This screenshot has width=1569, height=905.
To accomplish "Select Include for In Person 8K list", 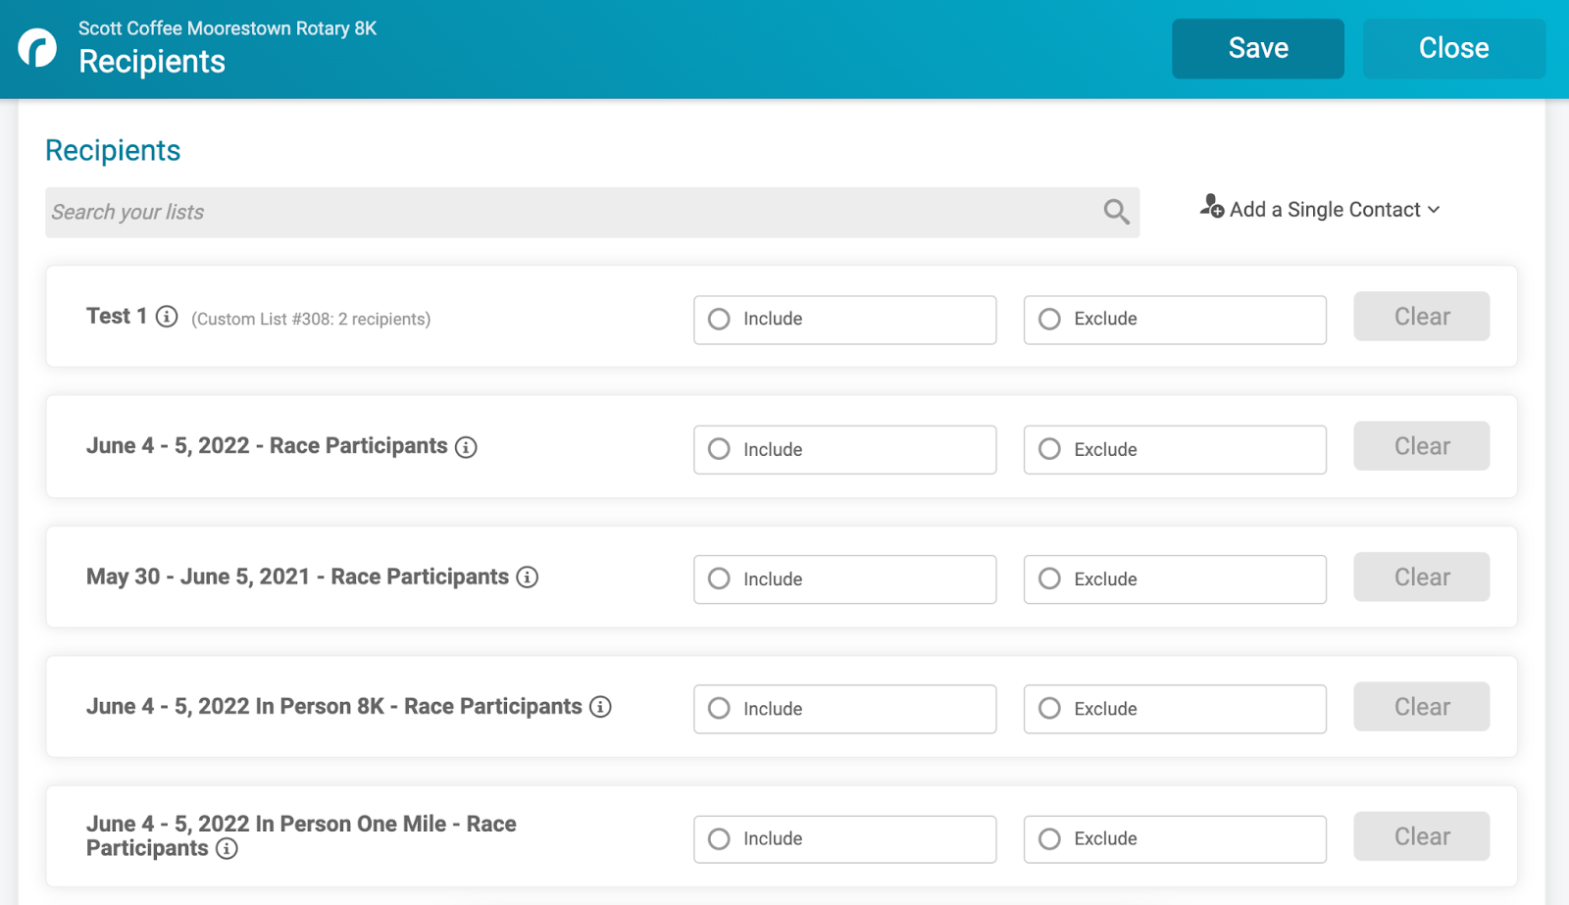I will tap(845, 709).
